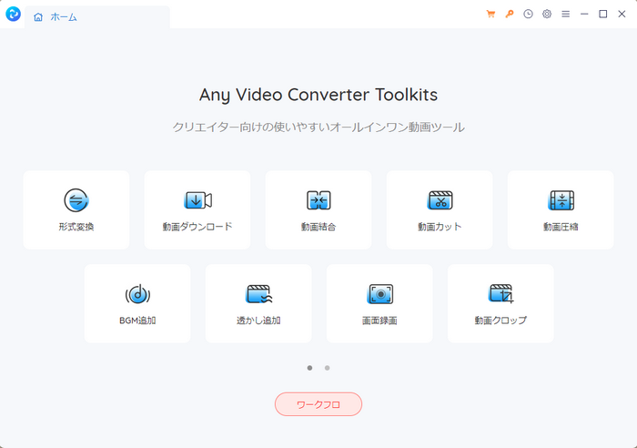Open the 透かし追加 watermark tool

258,304
